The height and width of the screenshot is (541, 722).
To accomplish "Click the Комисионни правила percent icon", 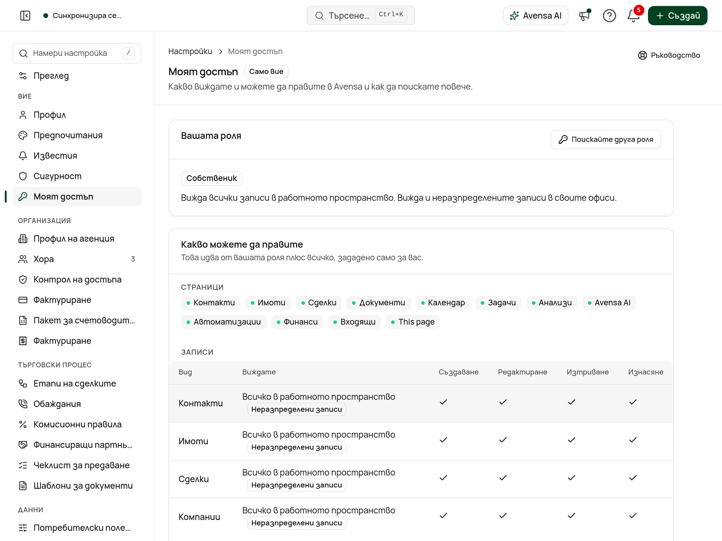I will click(23, 424).
